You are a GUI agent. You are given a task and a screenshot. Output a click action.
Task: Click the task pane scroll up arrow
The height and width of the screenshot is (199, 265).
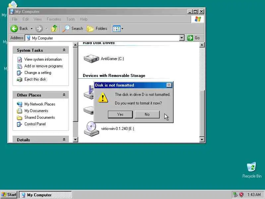click(76, 45)
